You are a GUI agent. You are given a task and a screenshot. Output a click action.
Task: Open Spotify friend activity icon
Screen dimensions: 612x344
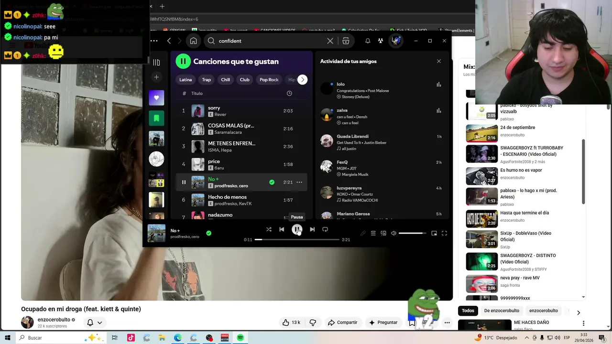[x=381, y=41]
